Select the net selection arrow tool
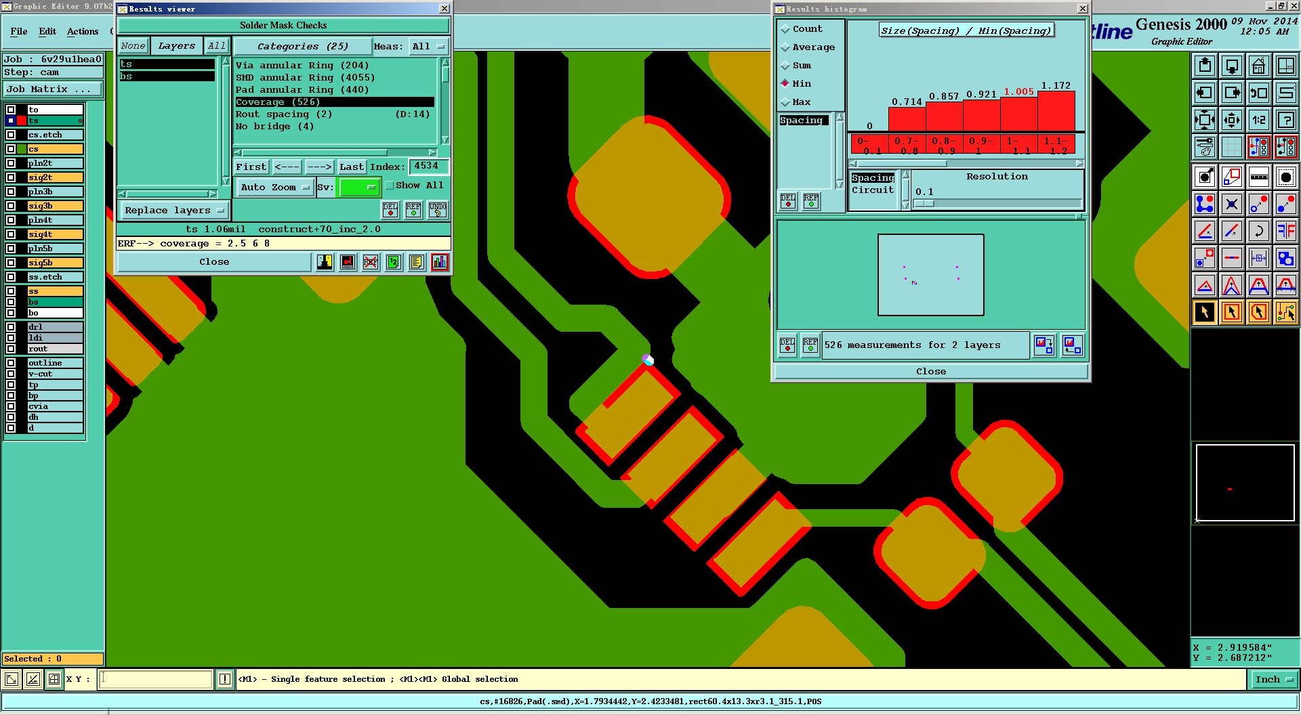The image size is (1301, 715). (1285, 312)
